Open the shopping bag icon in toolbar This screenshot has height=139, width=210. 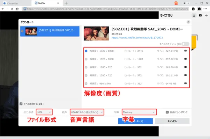tap(199, 9)
